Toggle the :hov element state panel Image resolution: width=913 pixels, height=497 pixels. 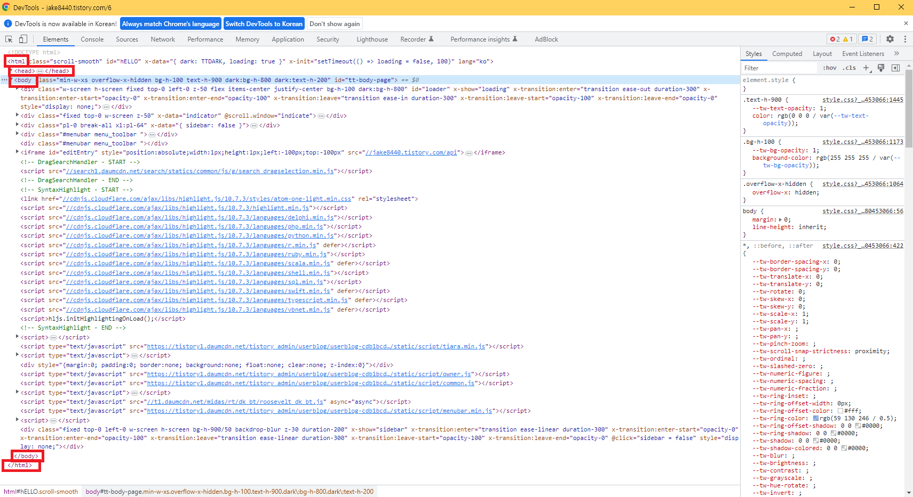(829, 68)
